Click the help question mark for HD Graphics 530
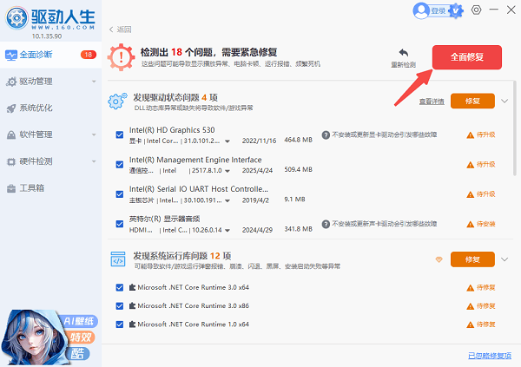Screen dimensions: 521x367 point(326,135)
